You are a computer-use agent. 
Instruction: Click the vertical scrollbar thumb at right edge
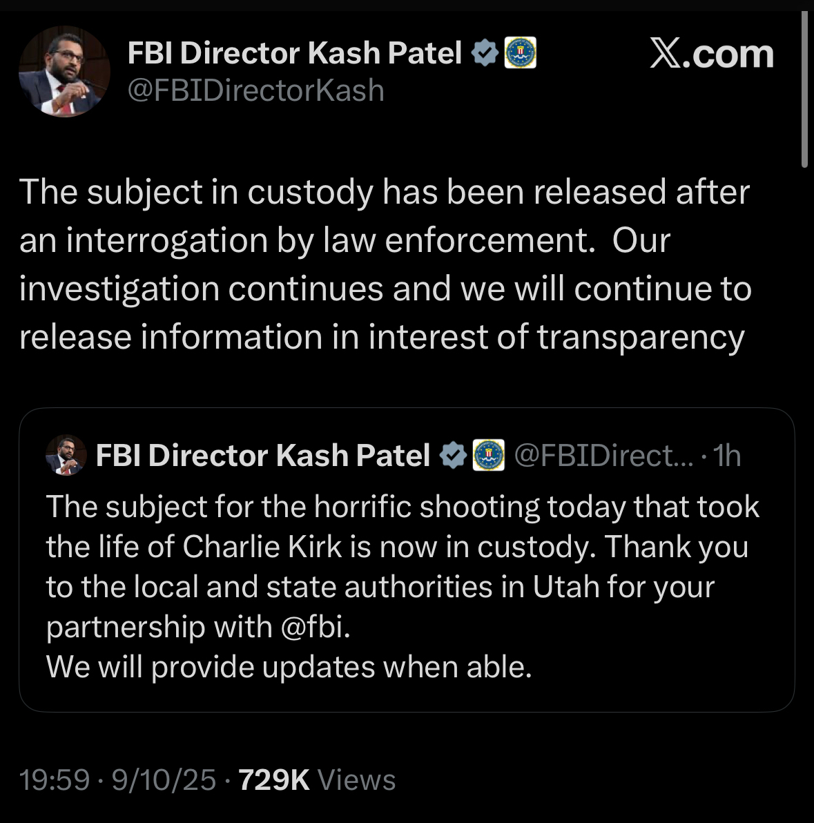coord(804,90)
